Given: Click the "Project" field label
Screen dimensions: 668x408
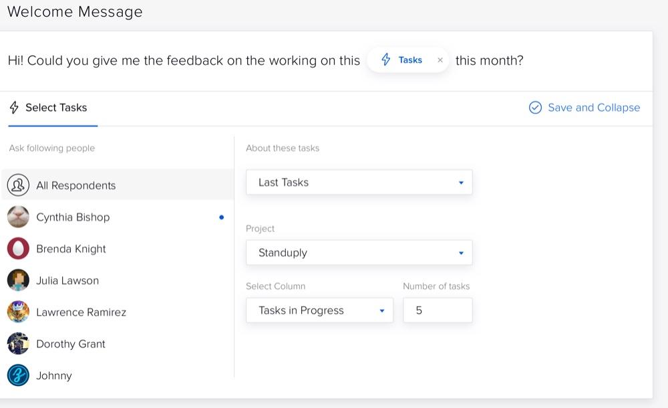Looking at the screenshot, I should pyautogui.click(x=261, y=229).
